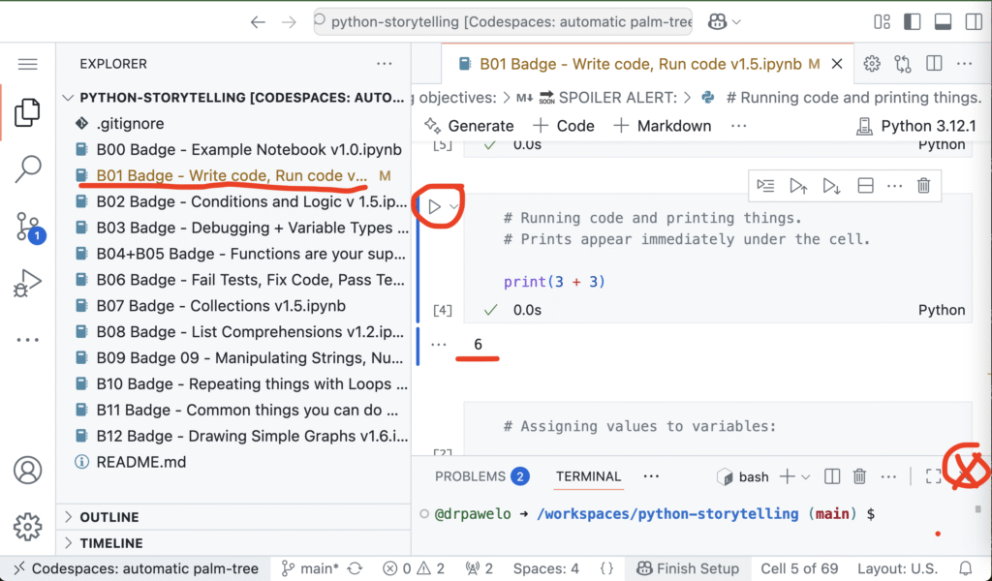Image resolution: width=992 pixels, height=581 pixels.
Task: Delete the cell using trash icon
Action: tap(923, 186)
